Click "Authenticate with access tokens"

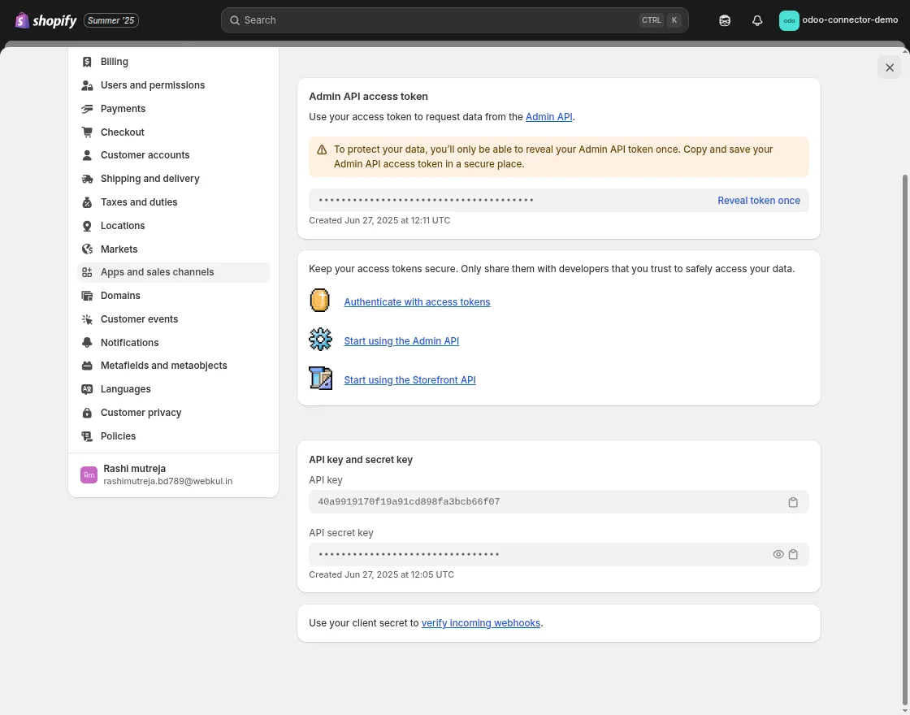tap(417, 301)
